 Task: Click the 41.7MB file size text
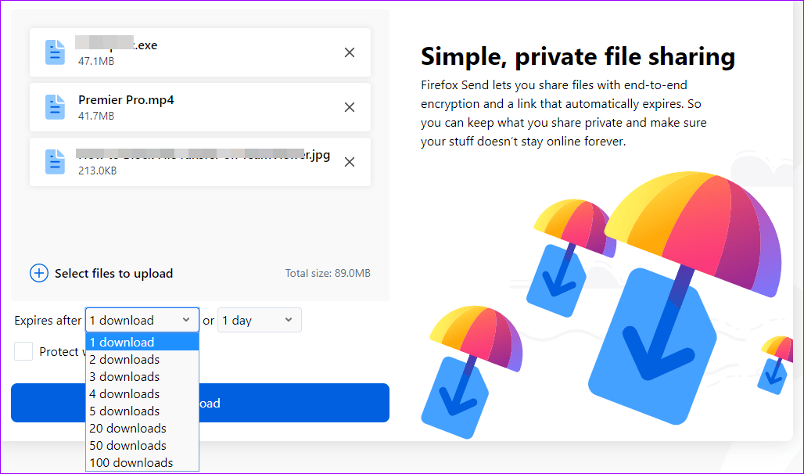coord(96,116)
